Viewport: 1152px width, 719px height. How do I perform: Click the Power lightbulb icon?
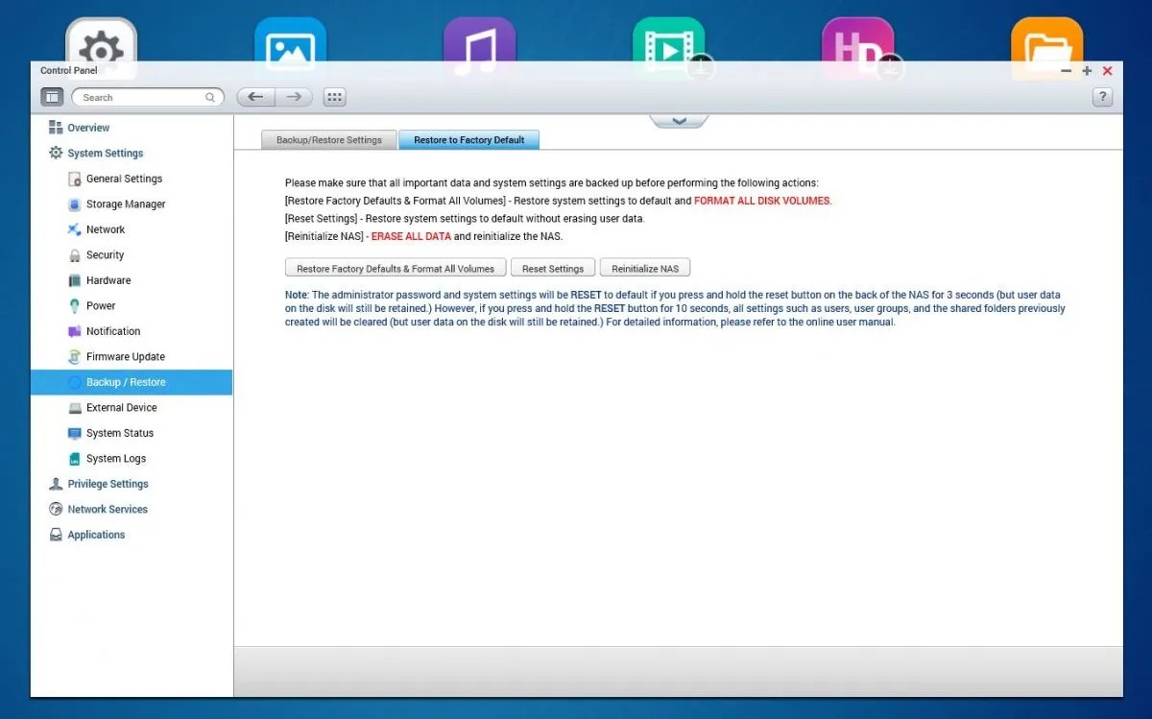[x=75, y=306]
